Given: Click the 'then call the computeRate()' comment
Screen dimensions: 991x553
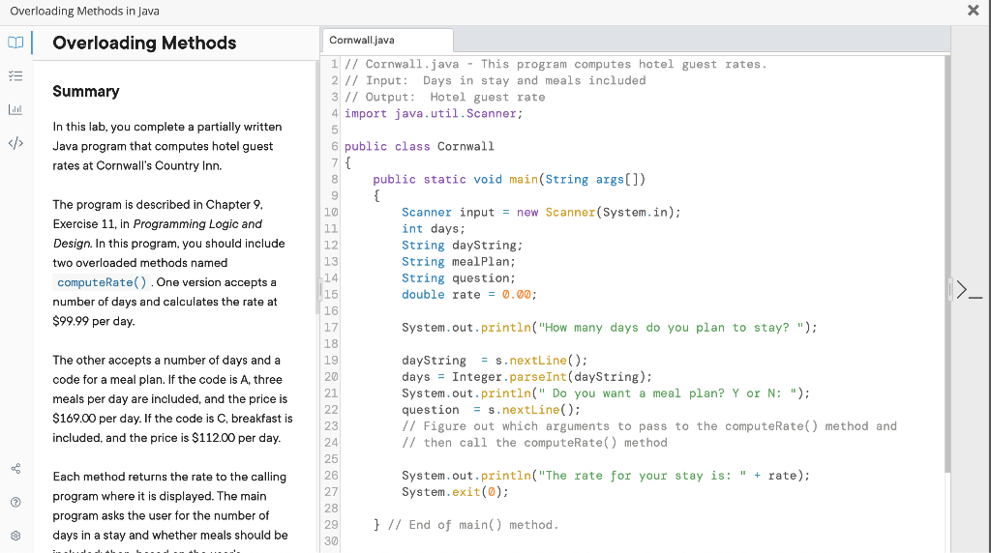Looking at the screenshot, I should pos(534,443).
